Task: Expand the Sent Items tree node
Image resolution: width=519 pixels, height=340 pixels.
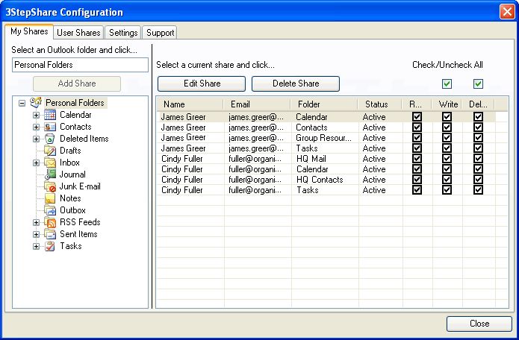Action: point(36,234)
